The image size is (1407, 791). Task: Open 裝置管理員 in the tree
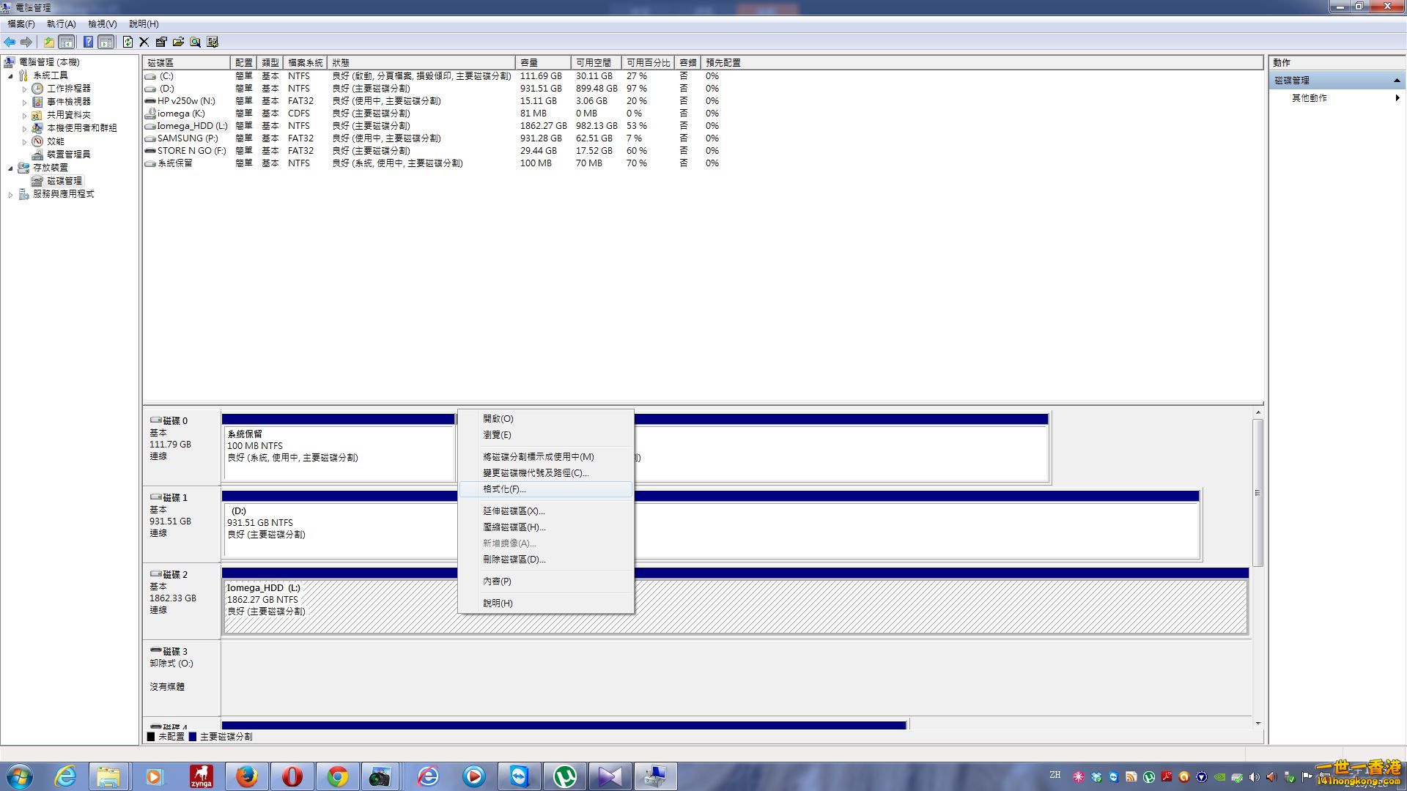click(x=68, y=155)
